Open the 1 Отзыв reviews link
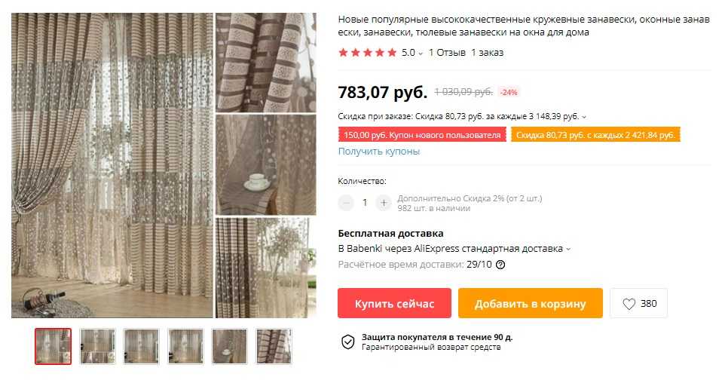This screenshot has height=380, width=722. 447,53
